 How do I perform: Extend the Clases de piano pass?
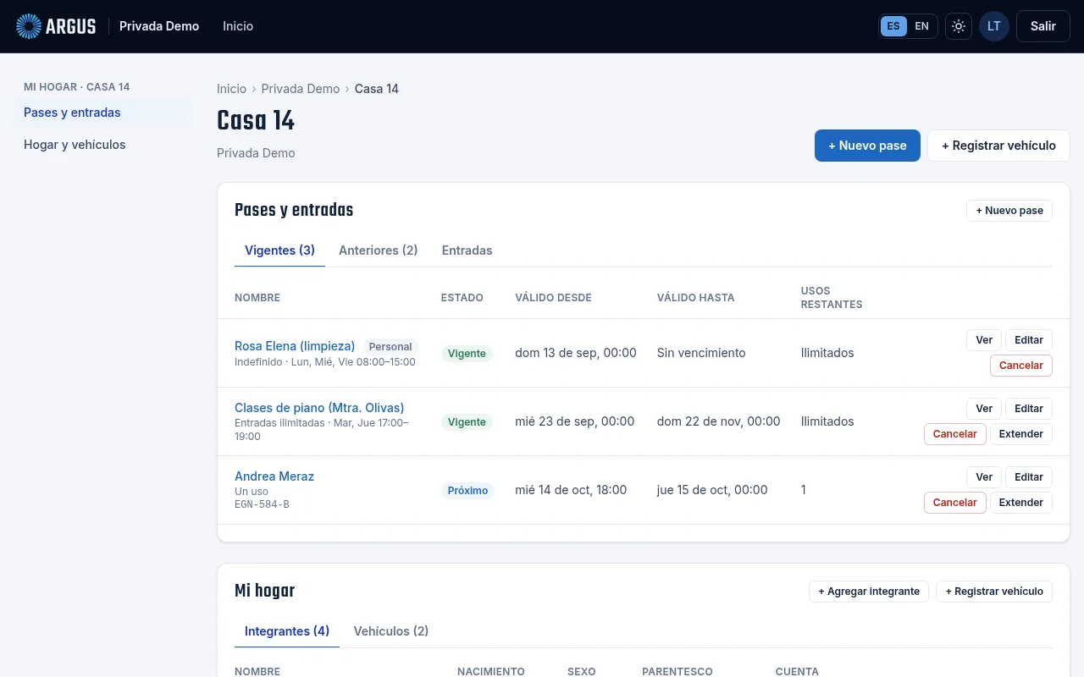tap(1021, 434)
